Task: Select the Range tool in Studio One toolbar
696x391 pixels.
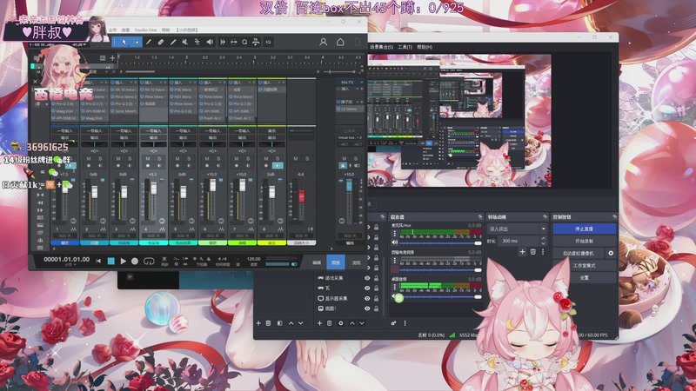Action: 137,42
